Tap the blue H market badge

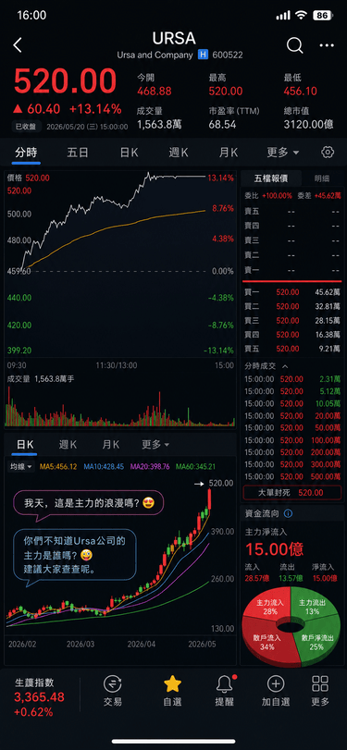(x=203, y=55)
